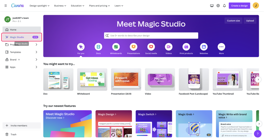Screen dimensions: 264x140
Task: Open the hamburger menu icon
Action: [6, 6]
